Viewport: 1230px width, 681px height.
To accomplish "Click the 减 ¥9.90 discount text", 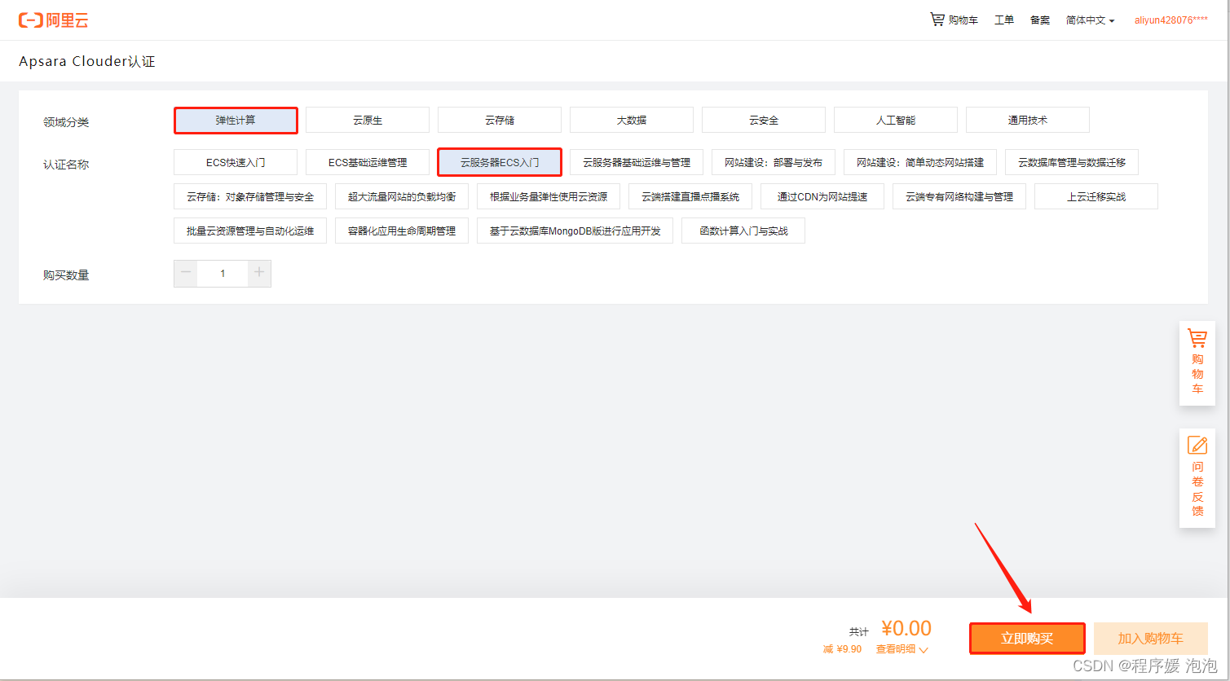I will pos(842,649).
